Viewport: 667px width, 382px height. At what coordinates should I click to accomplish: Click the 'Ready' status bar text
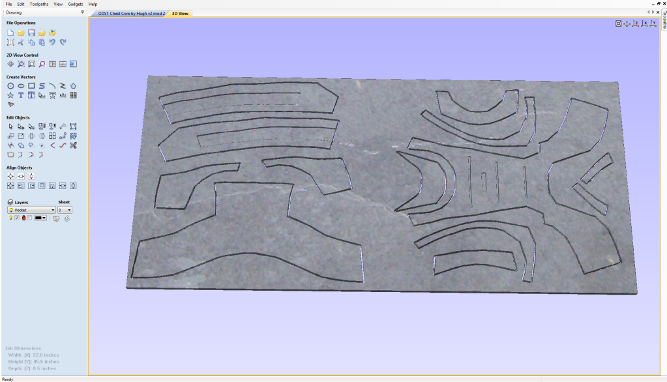8,379
